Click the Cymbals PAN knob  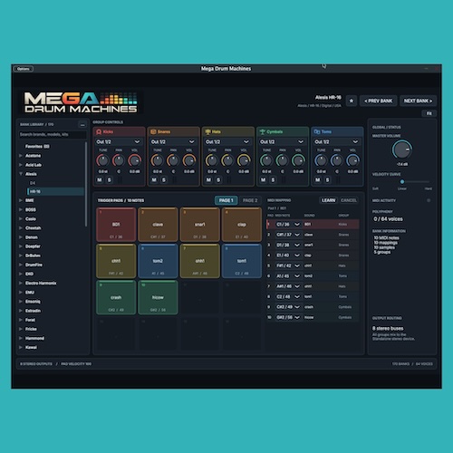[x=282, y=160]
